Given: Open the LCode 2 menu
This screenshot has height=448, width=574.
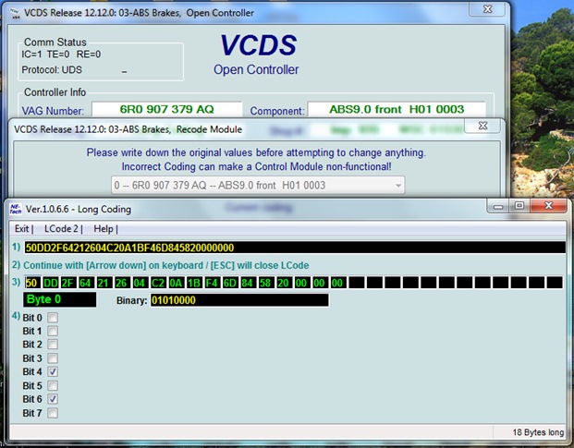Looking at the screenshot, I should click(64, 228).
